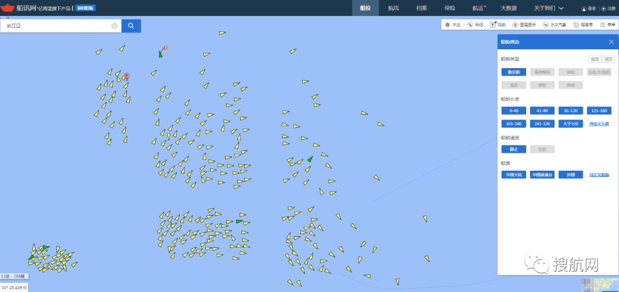Open 图层显示 layer display options
The width and height of the screenshot is (619, 292).
point(524,25)
